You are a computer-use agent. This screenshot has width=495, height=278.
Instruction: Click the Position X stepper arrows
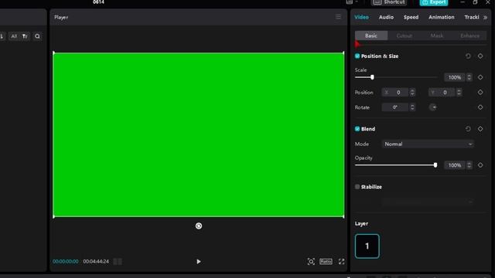[412, 93]
